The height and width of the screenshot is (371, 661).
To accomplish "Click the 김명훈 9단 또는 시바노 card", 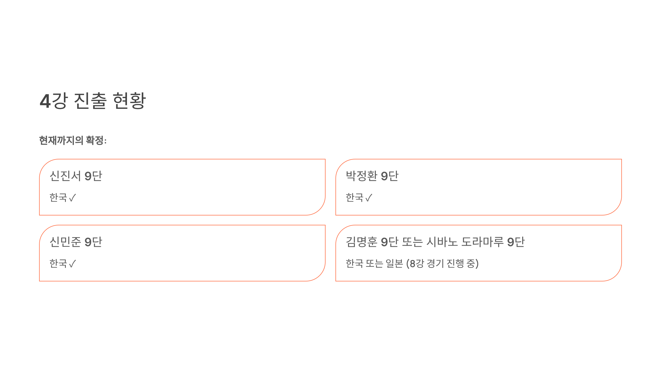I will pos(479,253).
